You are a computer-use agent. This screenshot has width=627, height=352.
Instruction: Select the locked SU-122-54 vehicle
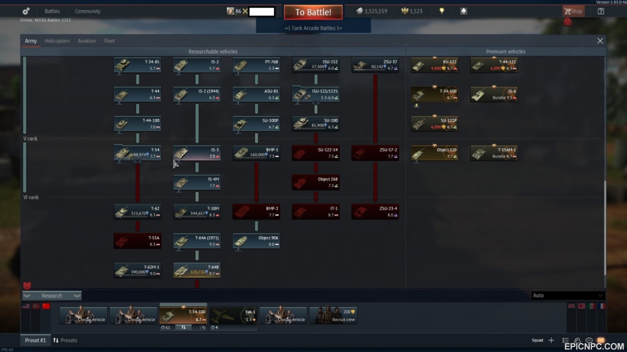pos(316,153)
